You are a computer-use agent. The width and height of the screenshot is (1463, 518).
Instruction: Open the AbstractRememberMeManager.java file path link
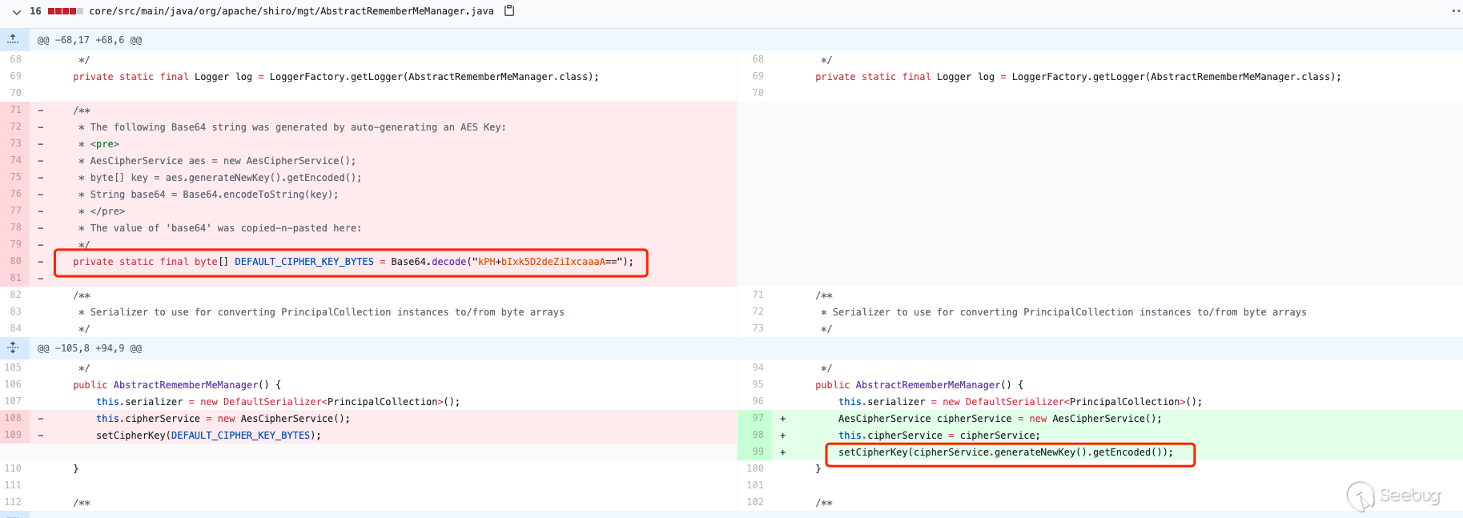tap(291, 11)
